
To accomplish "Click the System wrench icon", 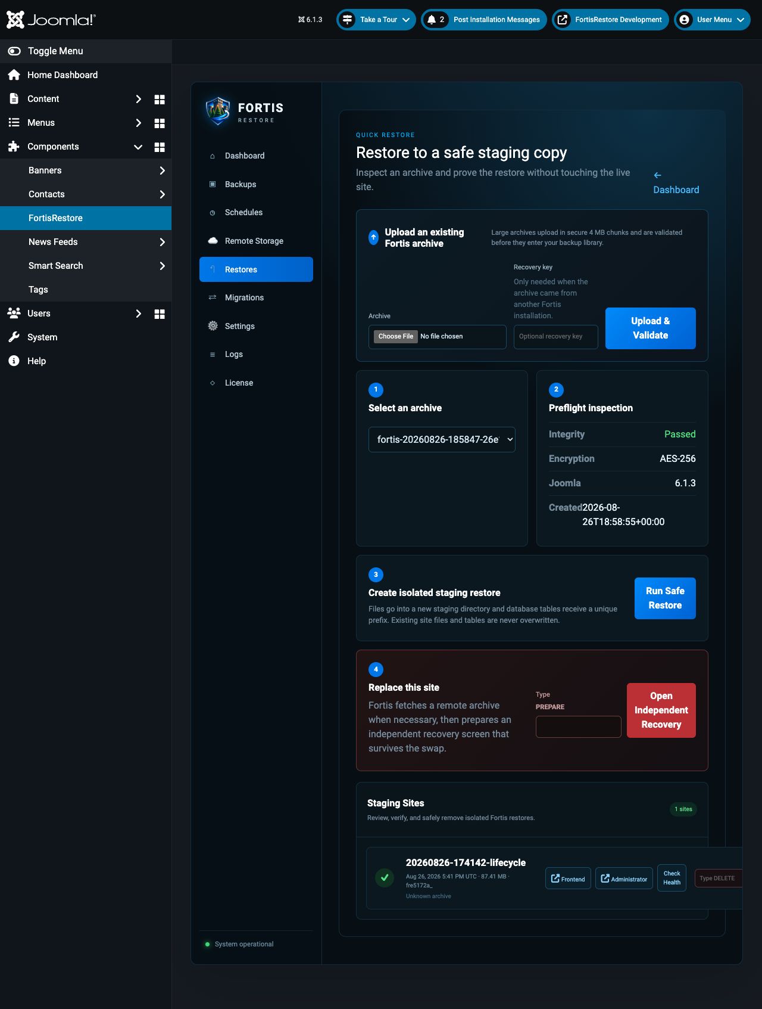I will [x=14, y=337].
